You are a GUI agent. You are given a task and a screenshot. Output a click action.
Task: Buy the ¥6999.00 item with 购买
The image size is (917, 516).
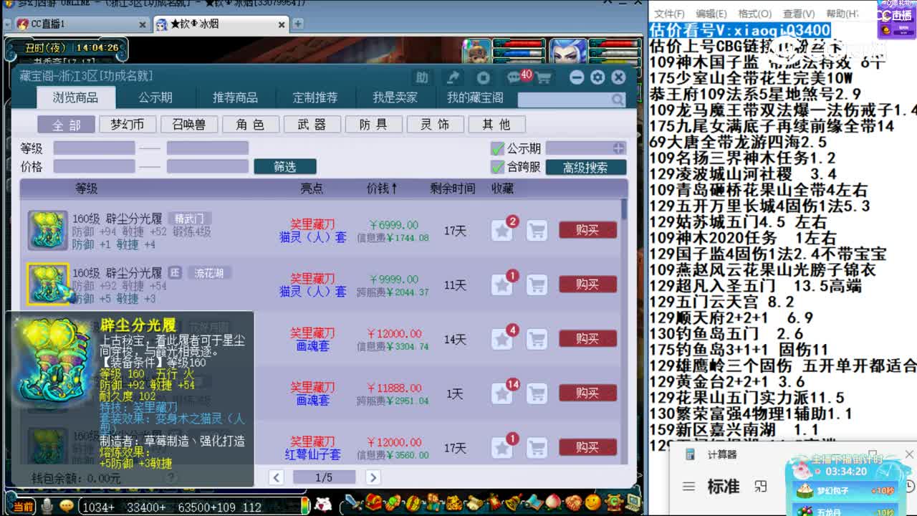[587, 230]
